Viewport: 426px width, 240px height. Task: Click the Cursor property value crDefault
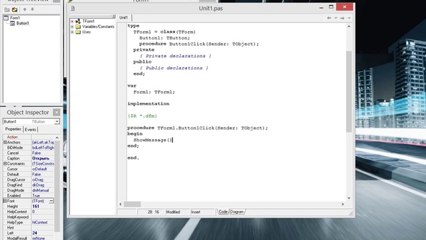39,169
